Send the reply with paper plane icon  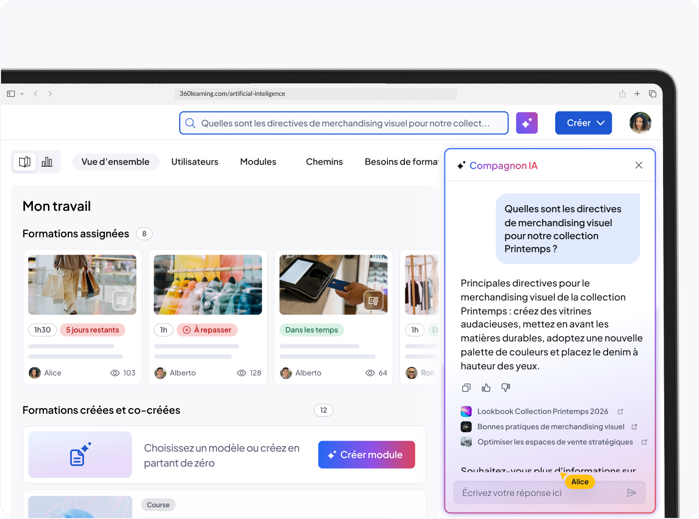[632, 493]
